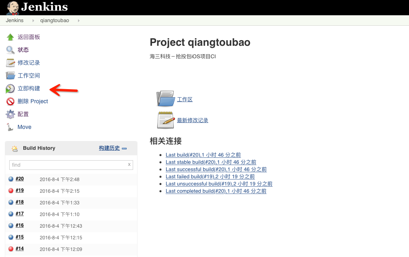Click the Move icon in sidebar
The width and height of the screenshot is (409, 257).
pos(10,127)
